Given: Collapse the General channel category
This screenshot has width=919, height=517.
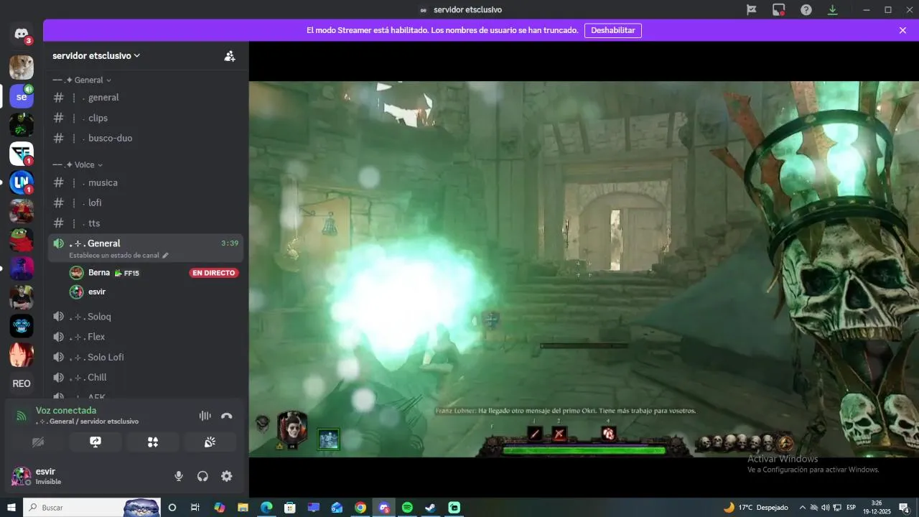Looking at the screenshot, I should [82, 80].
